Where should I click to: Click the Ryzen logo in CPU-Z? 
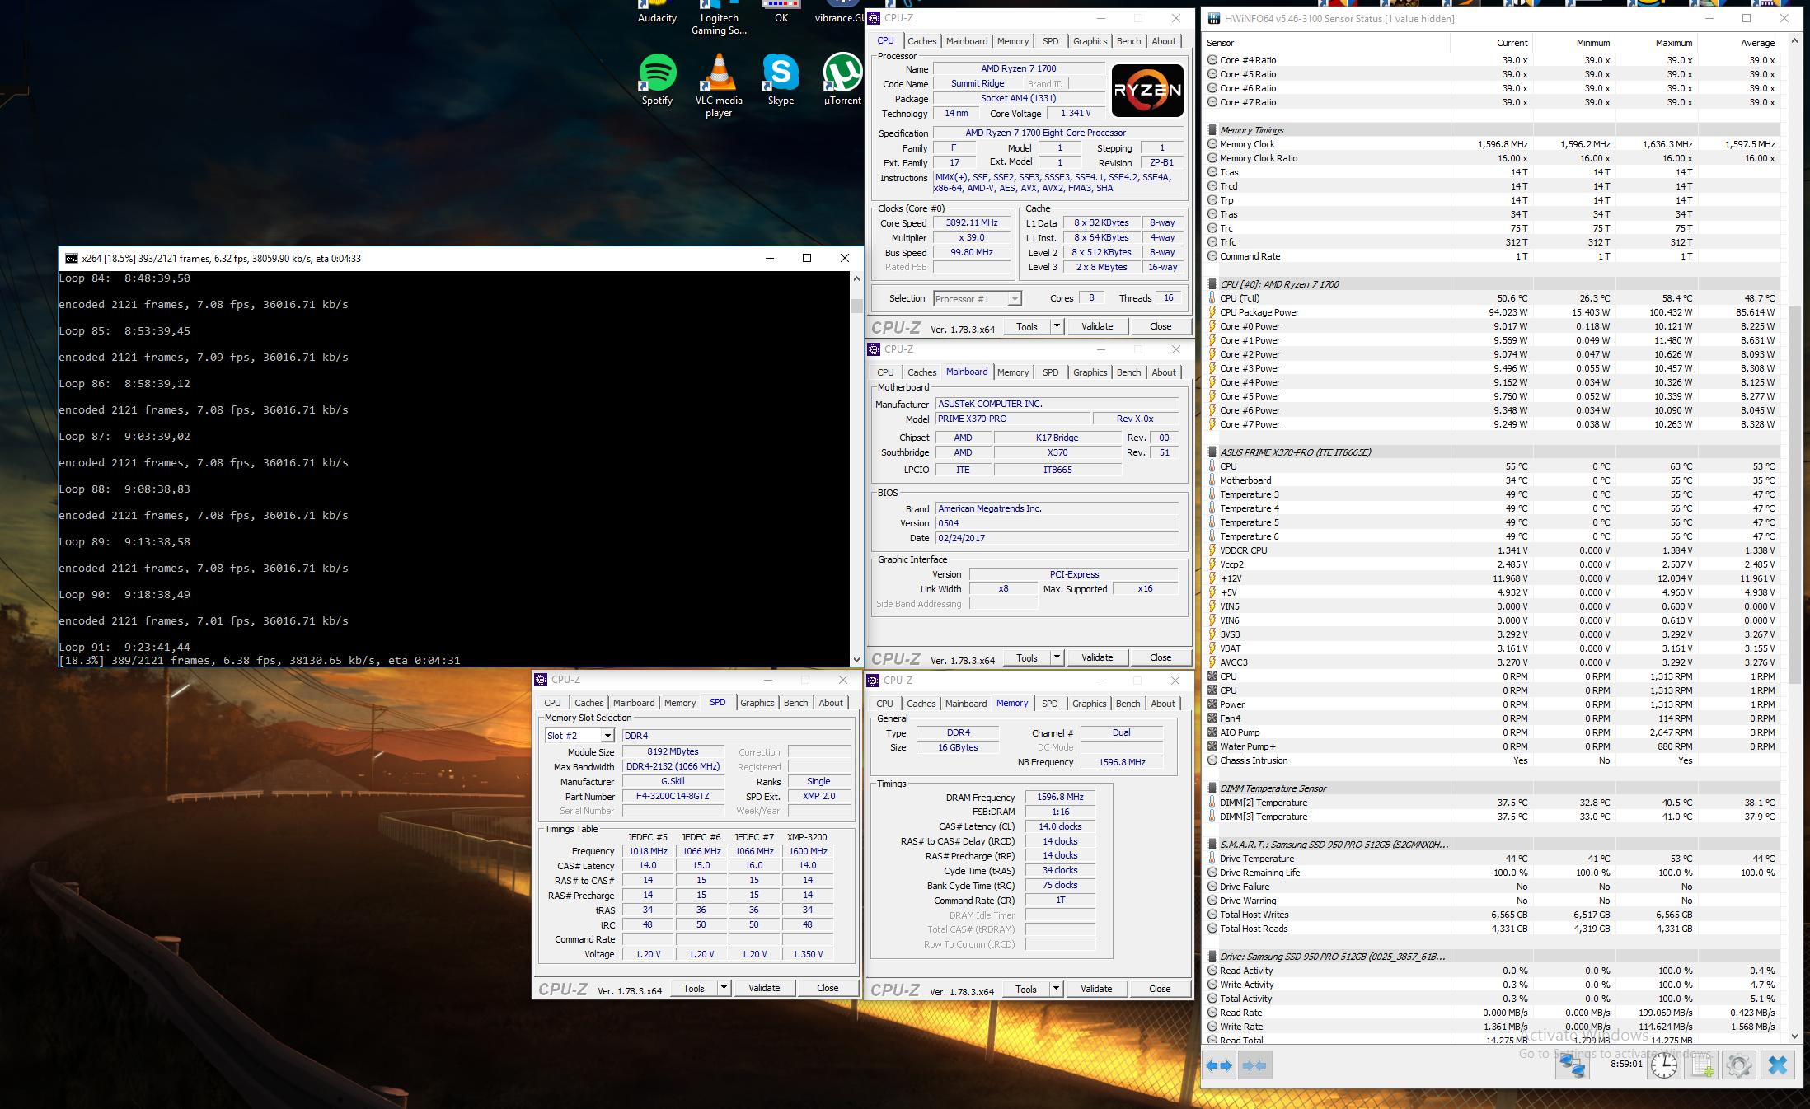point(1147,91)
